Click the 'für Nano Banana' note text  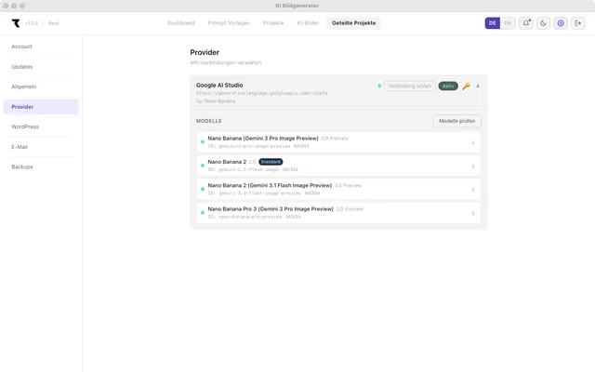tap(216, 101)
